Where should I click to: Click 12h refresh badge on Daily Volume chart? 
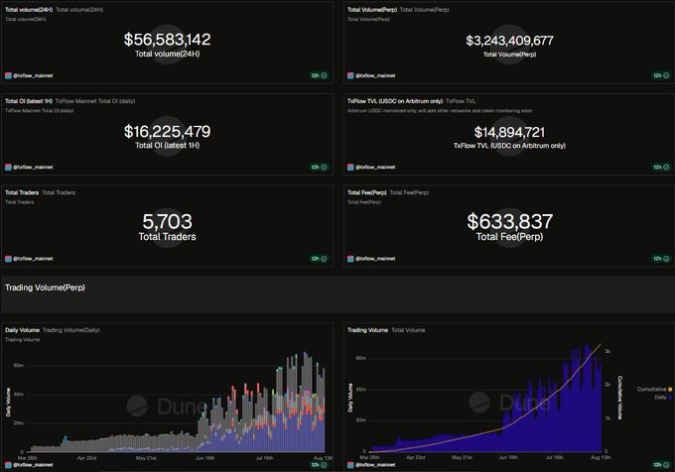[x=319, y=465]
